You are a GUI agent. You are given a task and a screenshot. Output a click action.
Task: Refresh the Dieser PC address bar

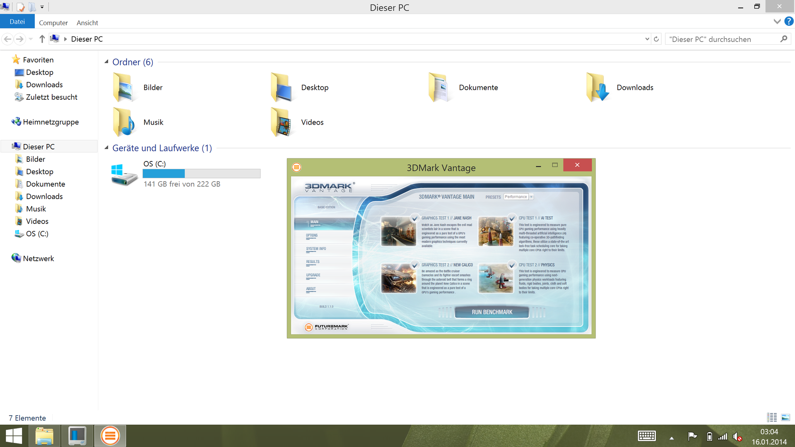click(656, 39)
